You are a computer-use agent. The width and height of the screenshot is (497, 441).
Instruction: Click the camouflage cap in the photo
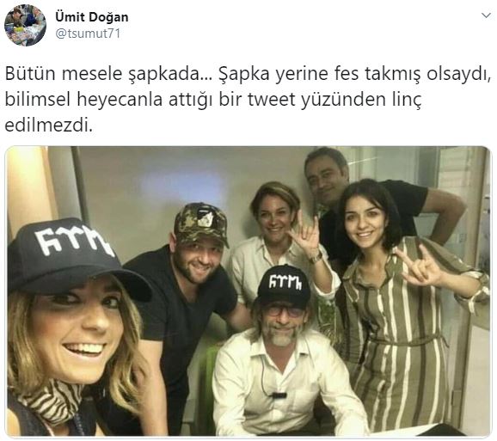click(201, 223)
